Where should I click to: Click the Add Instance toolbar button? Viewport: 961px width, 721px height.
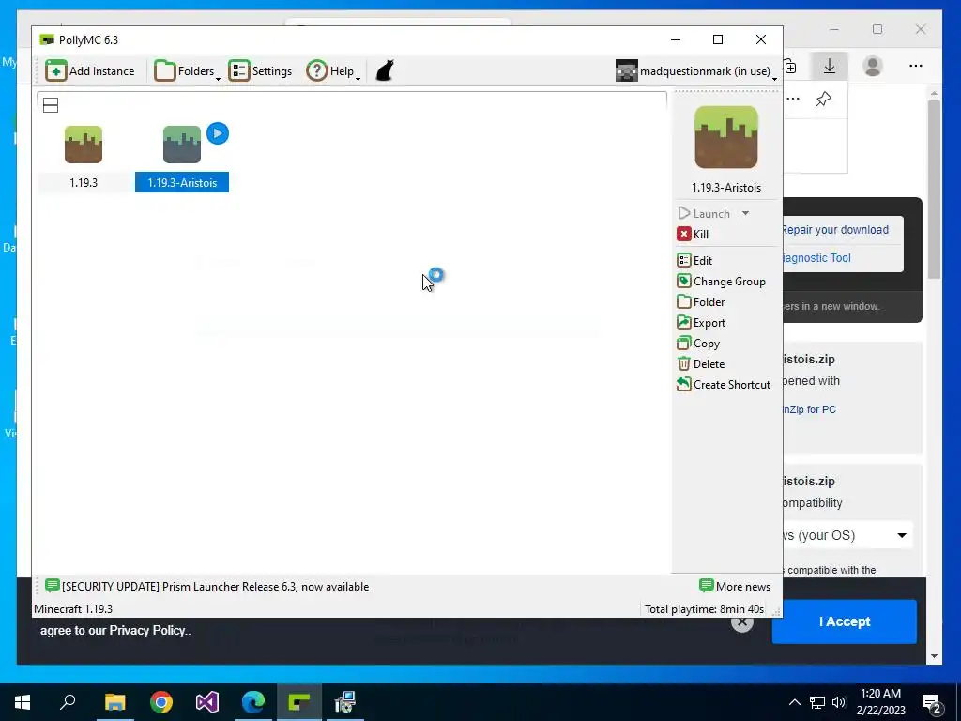[x=90, y=71]
